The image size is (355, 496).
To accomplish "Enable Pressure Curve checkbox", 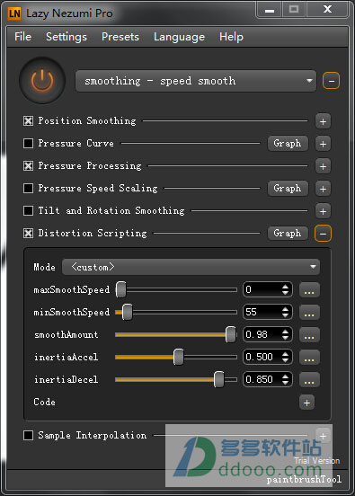I will 28,143.
